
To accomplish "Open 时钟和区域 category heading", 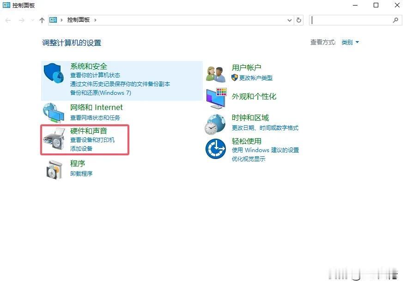I will click(250, 118).
